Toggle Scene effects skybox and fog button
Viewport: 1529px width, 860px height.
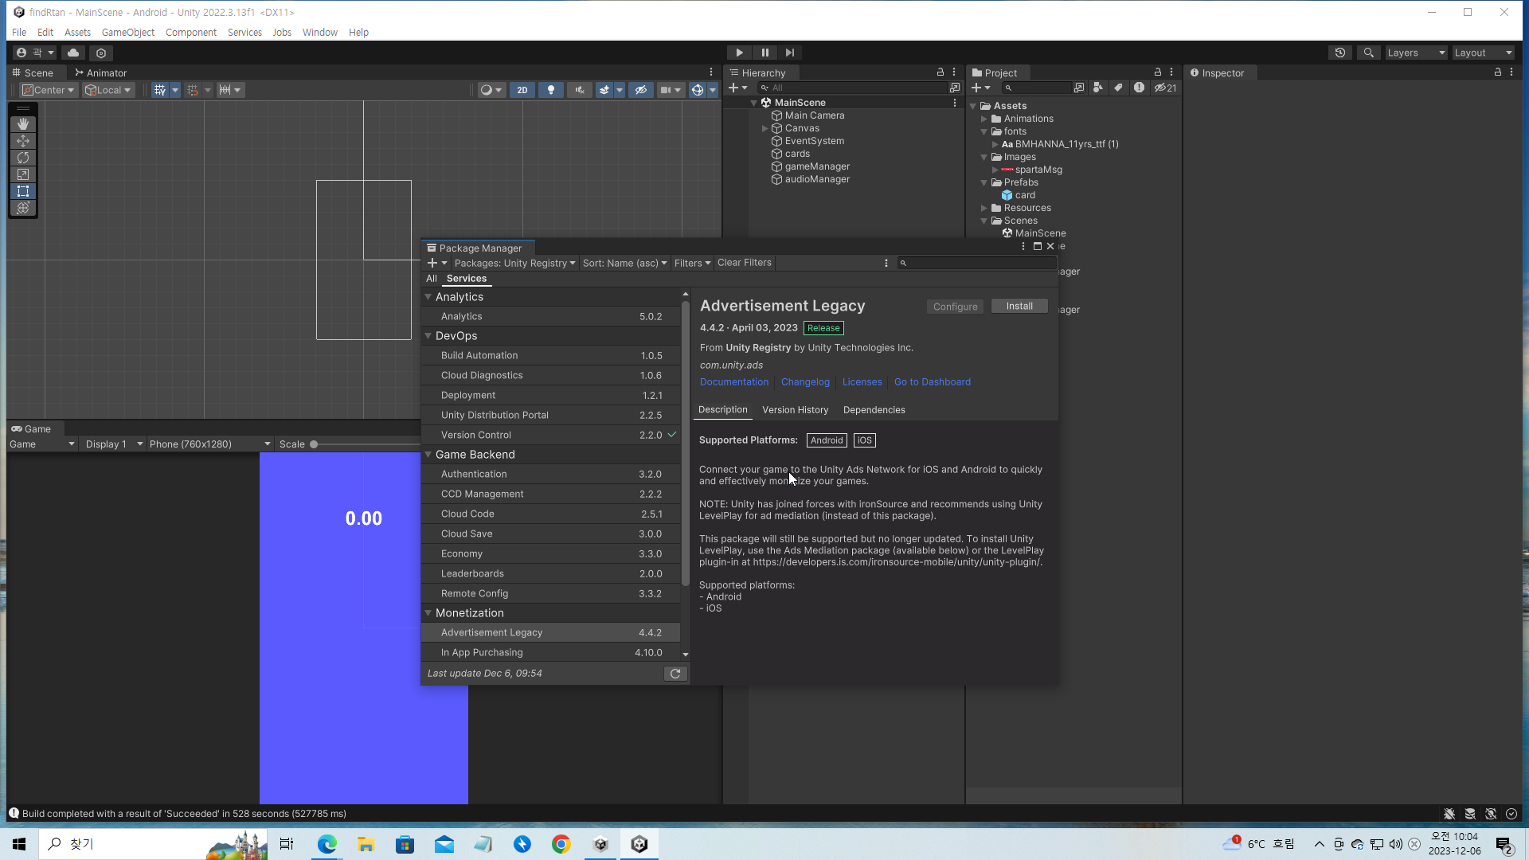click(604, 90)
